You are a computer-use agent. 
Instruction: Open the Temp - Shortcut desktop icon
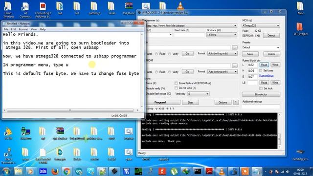point(8,10)
